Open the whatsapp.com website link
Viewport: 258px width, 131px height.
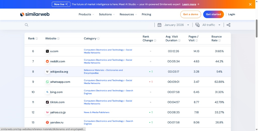point(60,82)
